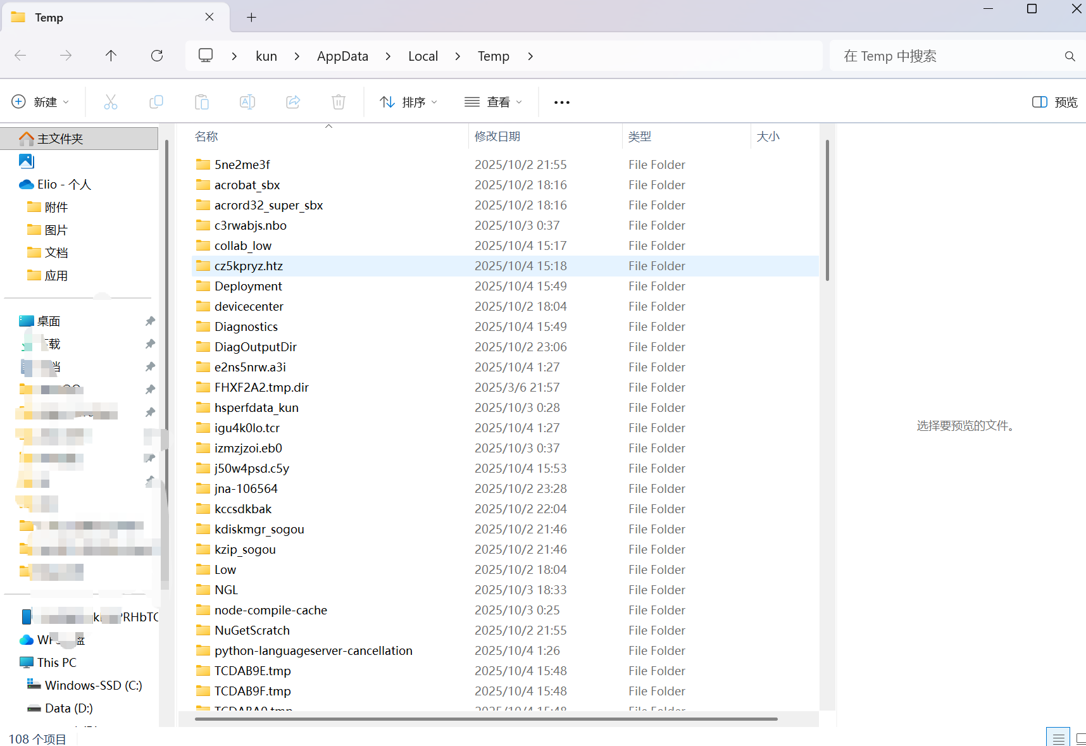
Task: Select the hsperfdata_kun folder
Action: (x=505, y=407)
